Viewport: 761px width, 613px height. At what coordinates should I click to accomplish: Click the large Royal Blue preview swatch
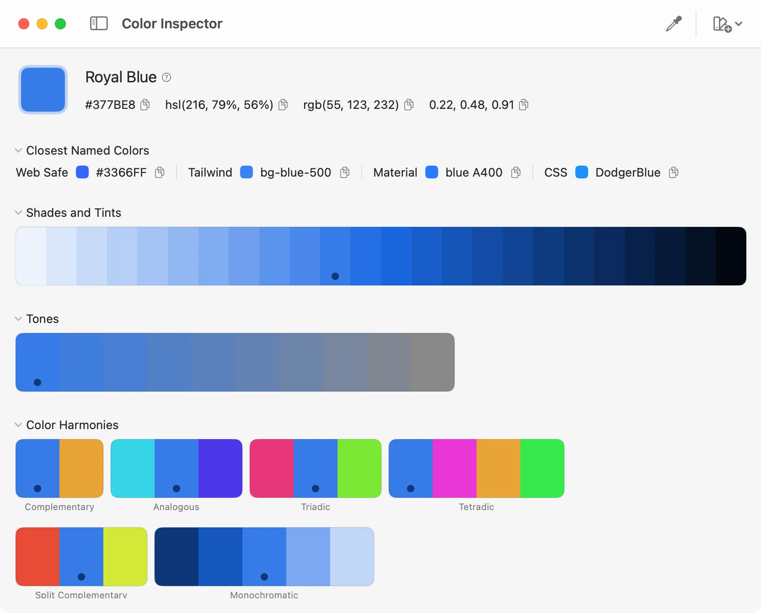[x=43, y=90]
